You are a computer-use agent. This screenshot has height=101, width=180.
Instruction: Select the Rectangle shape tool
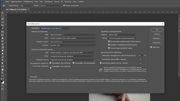coord(3,66)
